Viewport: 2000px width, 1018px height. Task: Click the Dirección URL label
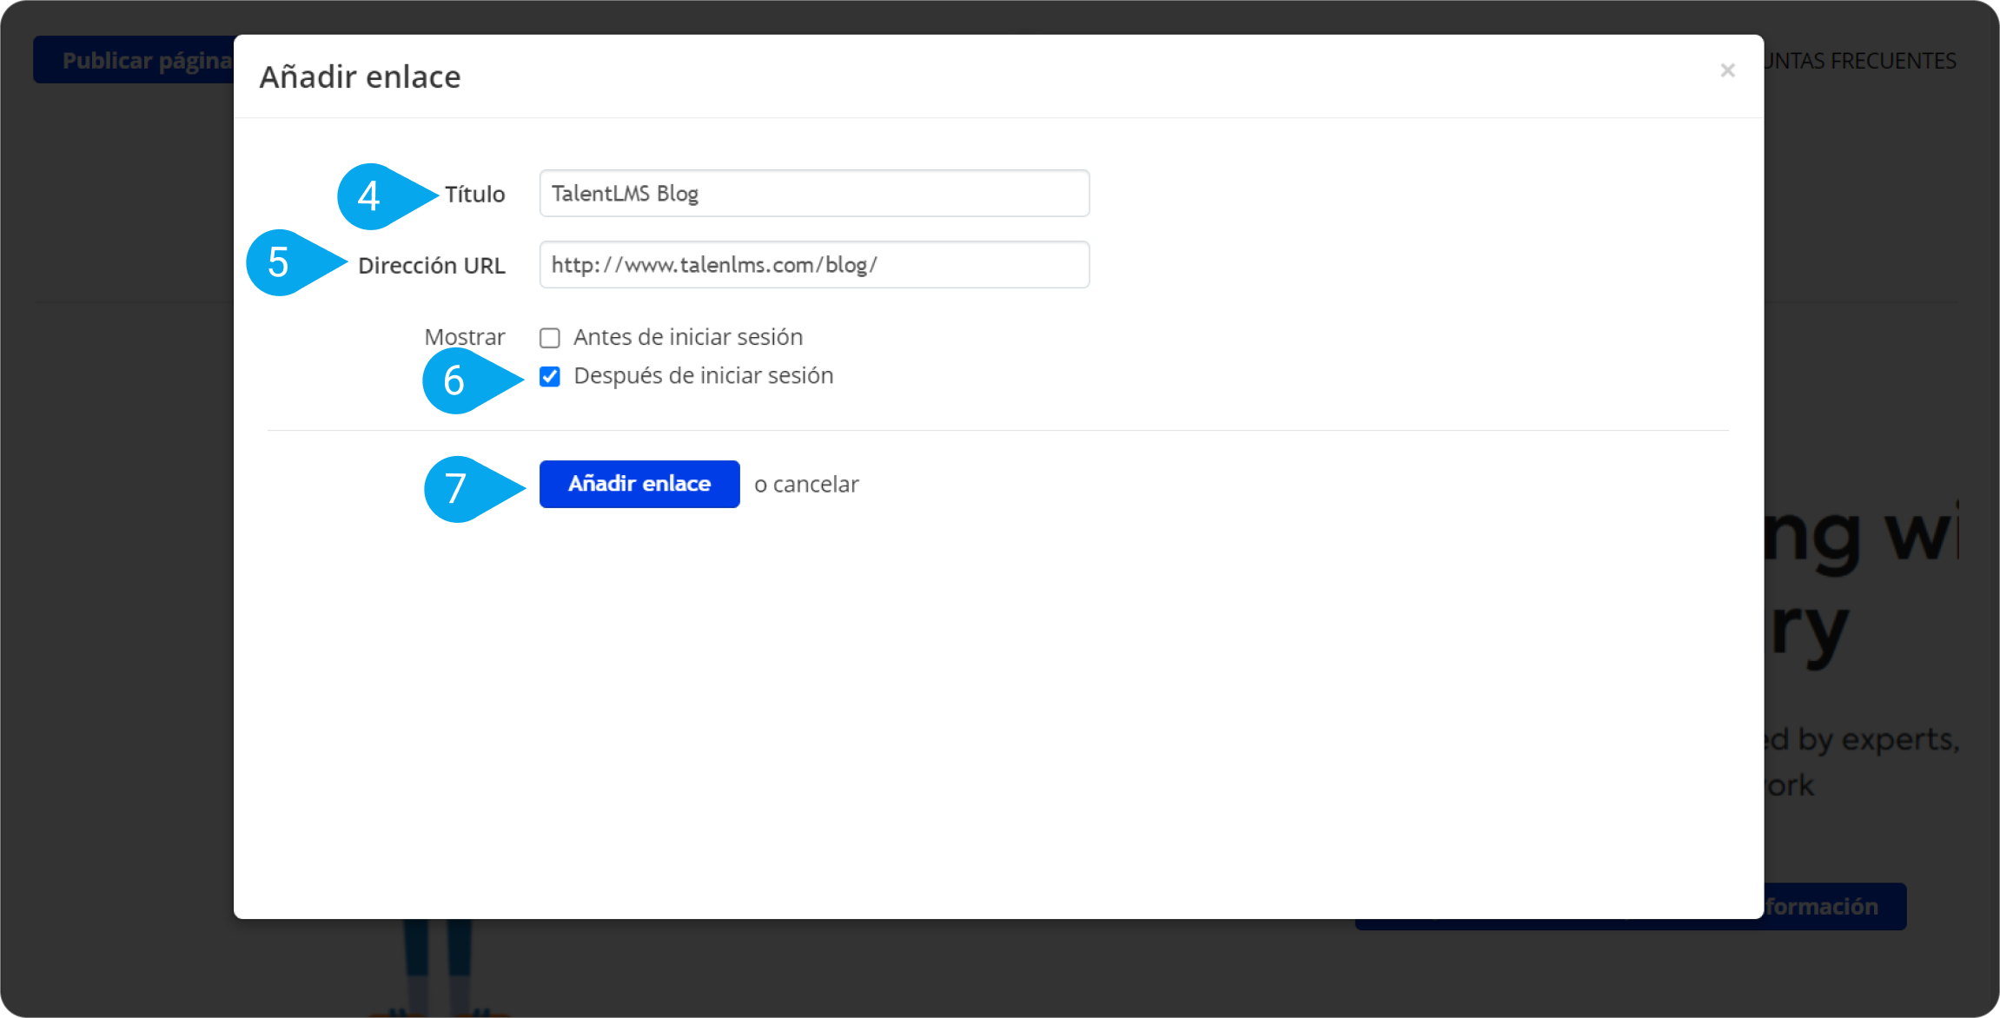tap(432, 265)
